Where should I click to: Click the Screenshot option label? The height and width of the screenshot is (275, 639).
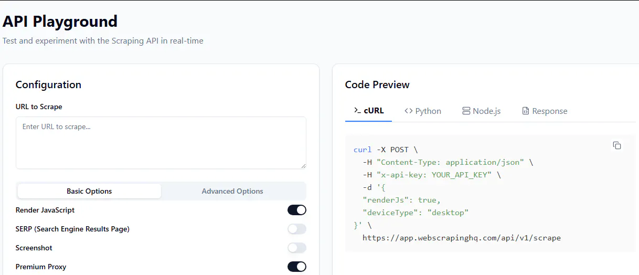34,248
